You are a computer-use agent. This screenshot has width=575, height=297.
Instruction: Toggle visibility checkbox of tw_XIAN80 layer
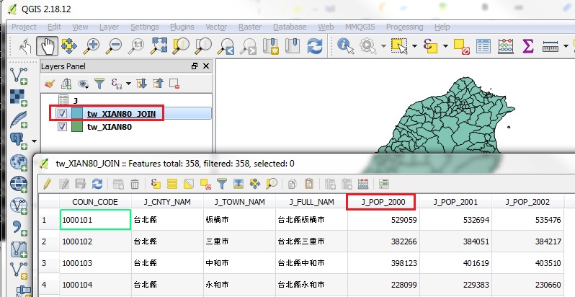click(x=63, y=126)
